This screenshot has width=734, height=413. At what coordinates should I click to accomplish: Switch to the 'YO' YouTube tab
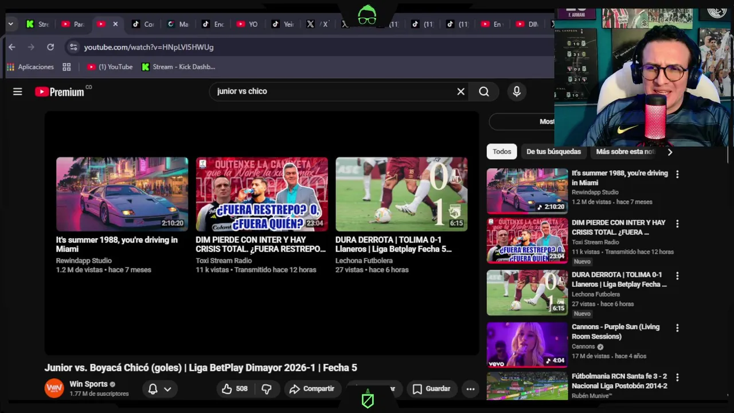pos(248,24)
